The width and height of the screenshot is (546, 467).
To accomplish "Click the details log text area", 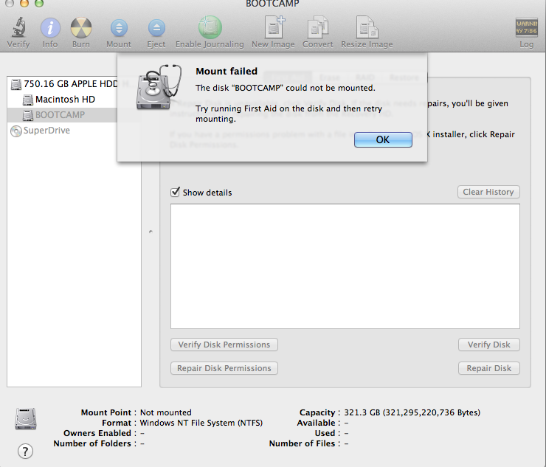I will coord(345,266).
